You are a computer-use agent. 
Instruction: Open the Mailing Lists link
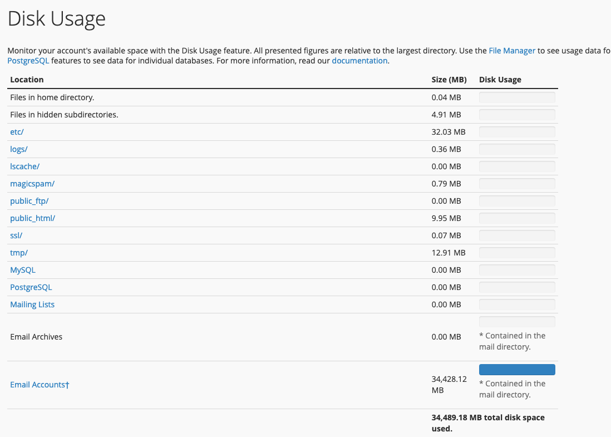tap(32, 305)
